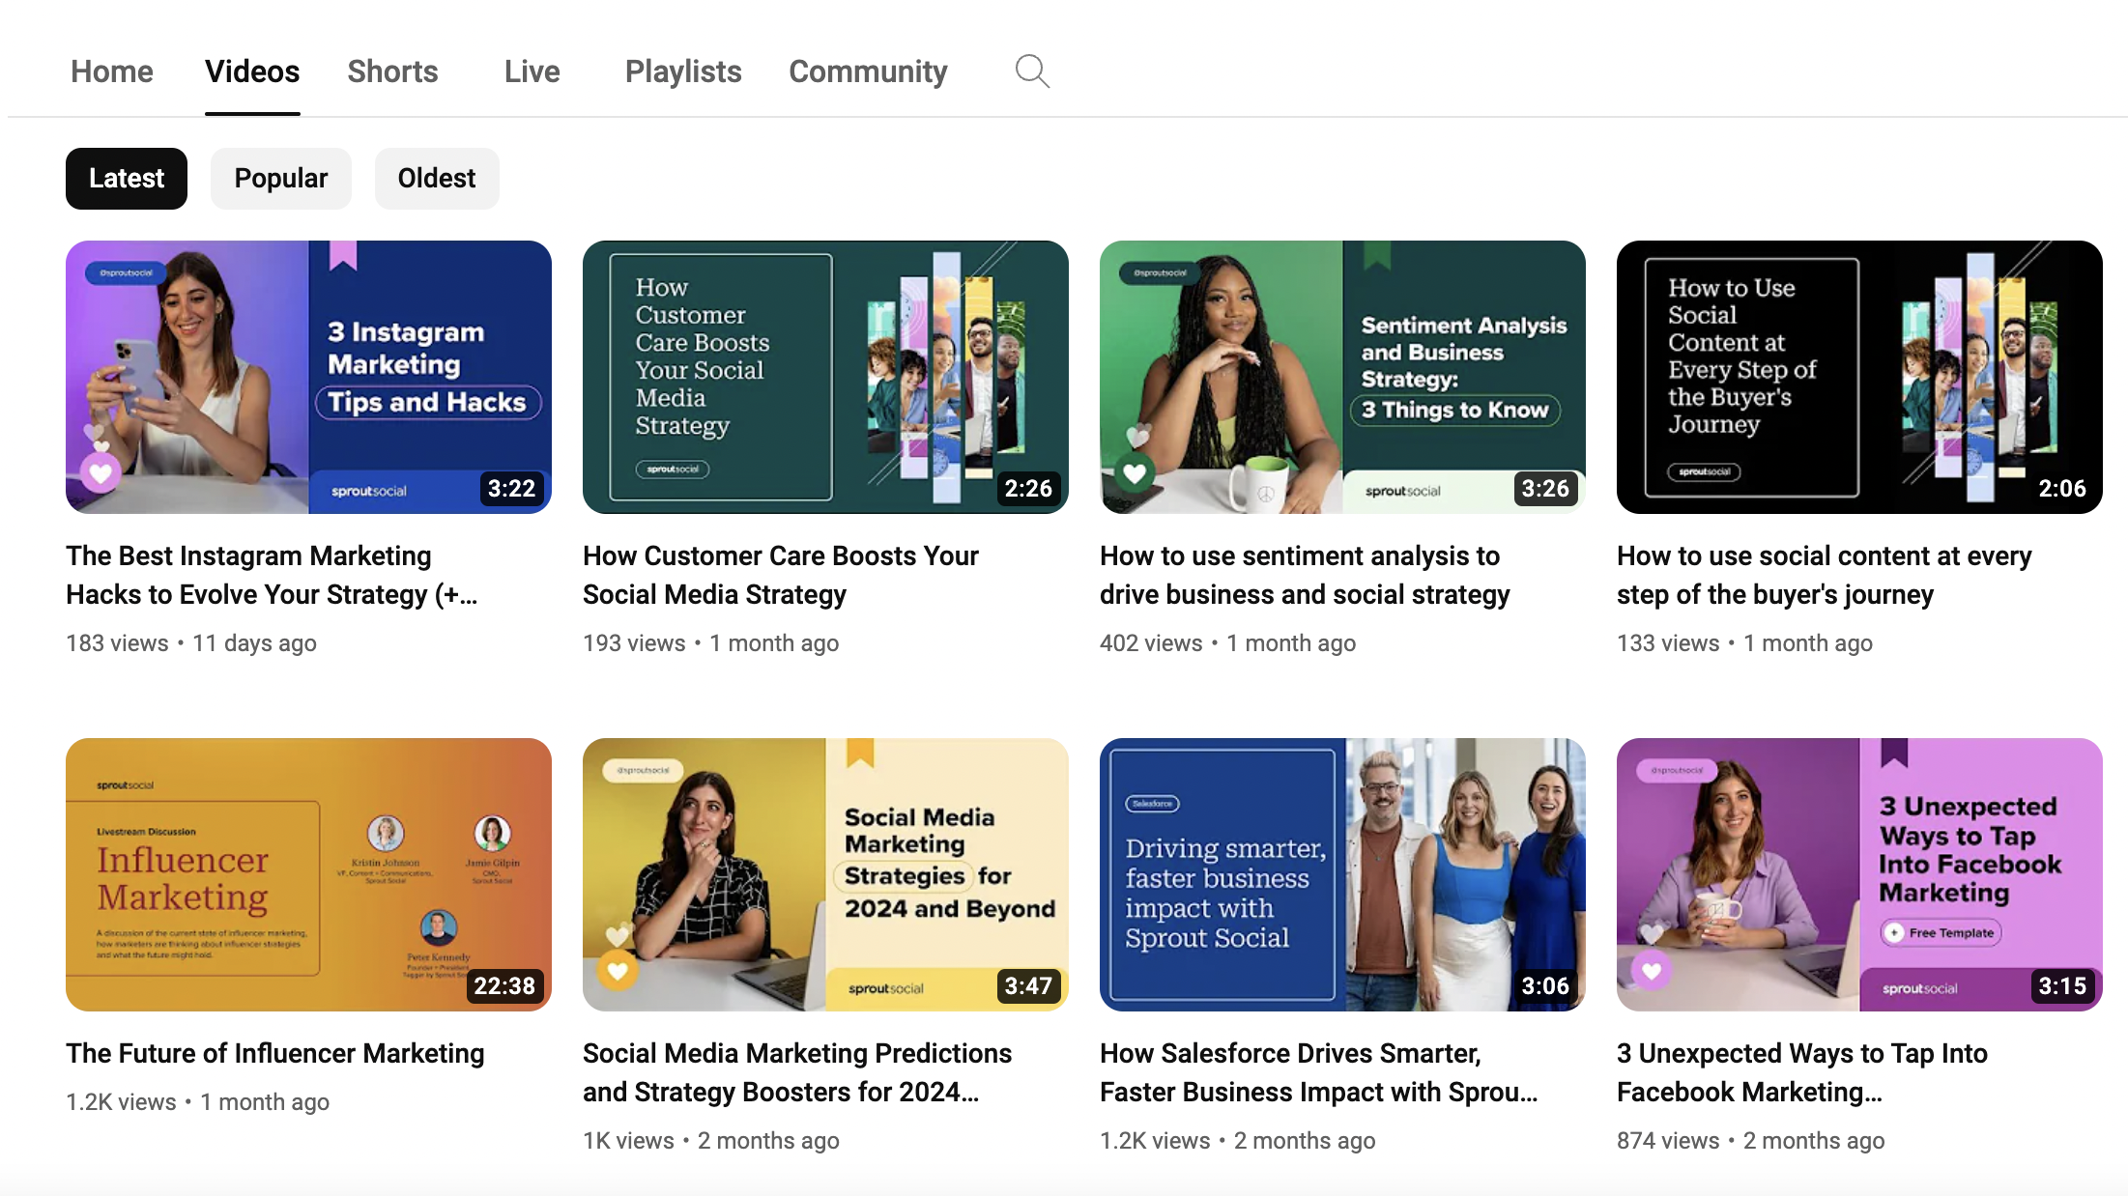
Task: Expand the Live section
Action: (x=532, y=71)
